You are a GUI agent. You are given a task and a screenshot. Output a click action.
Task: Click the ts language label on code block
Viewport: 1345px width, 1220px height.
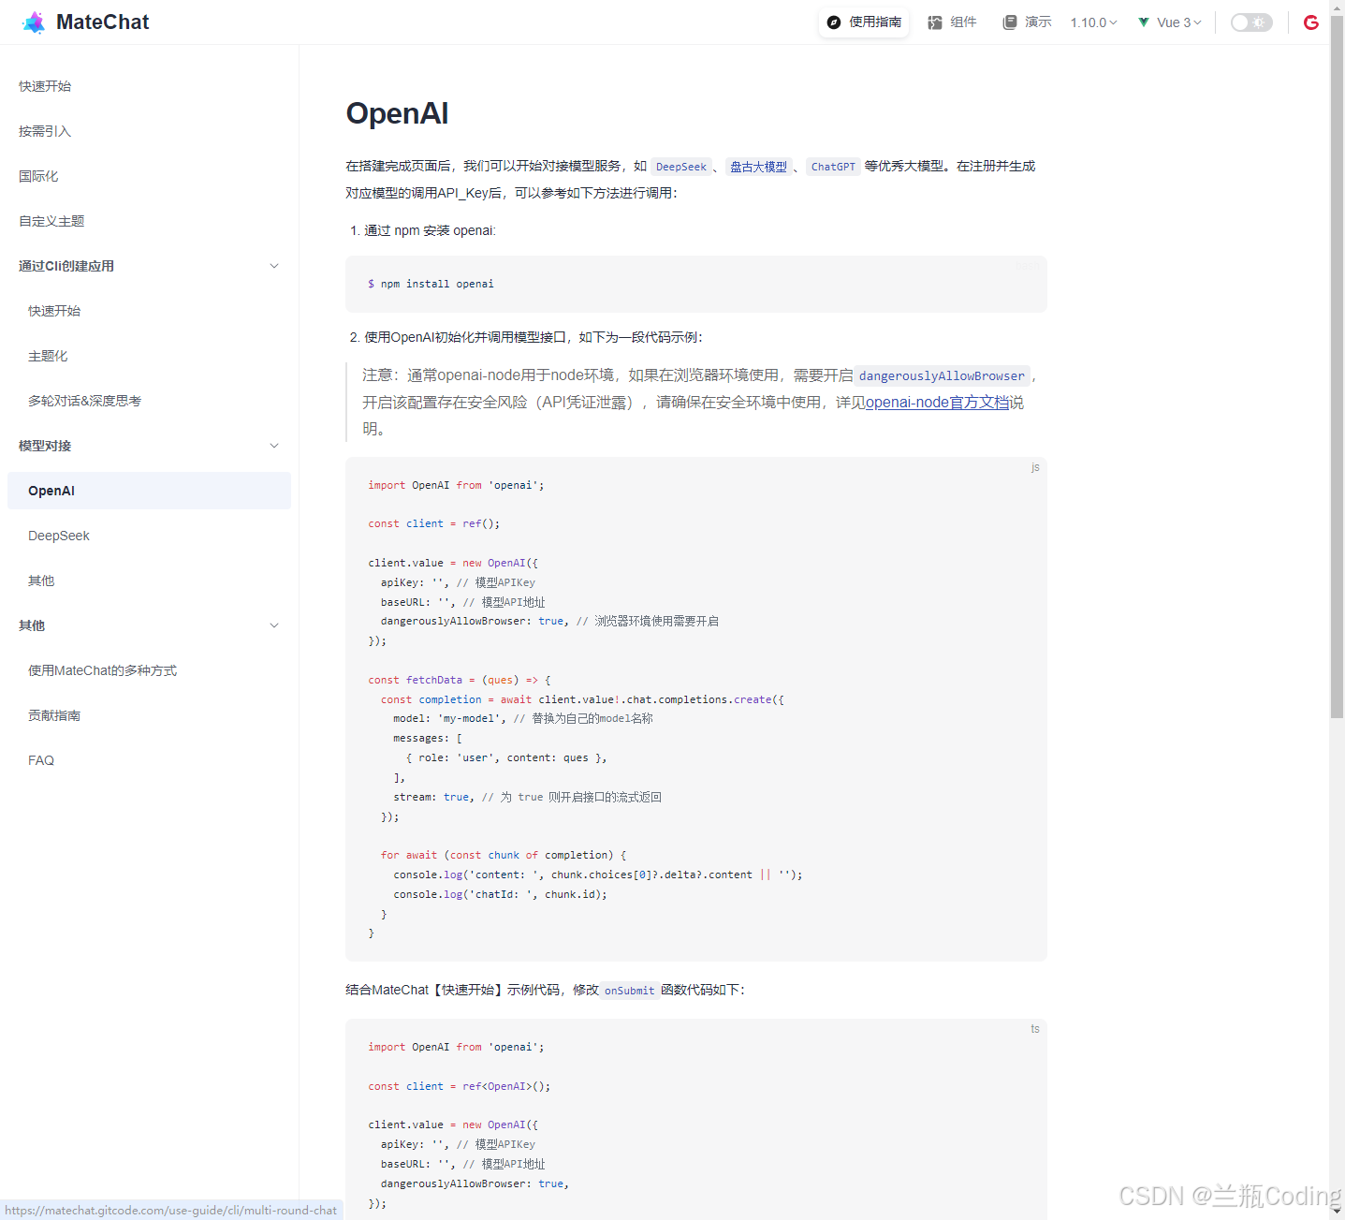[1035, 1029]
